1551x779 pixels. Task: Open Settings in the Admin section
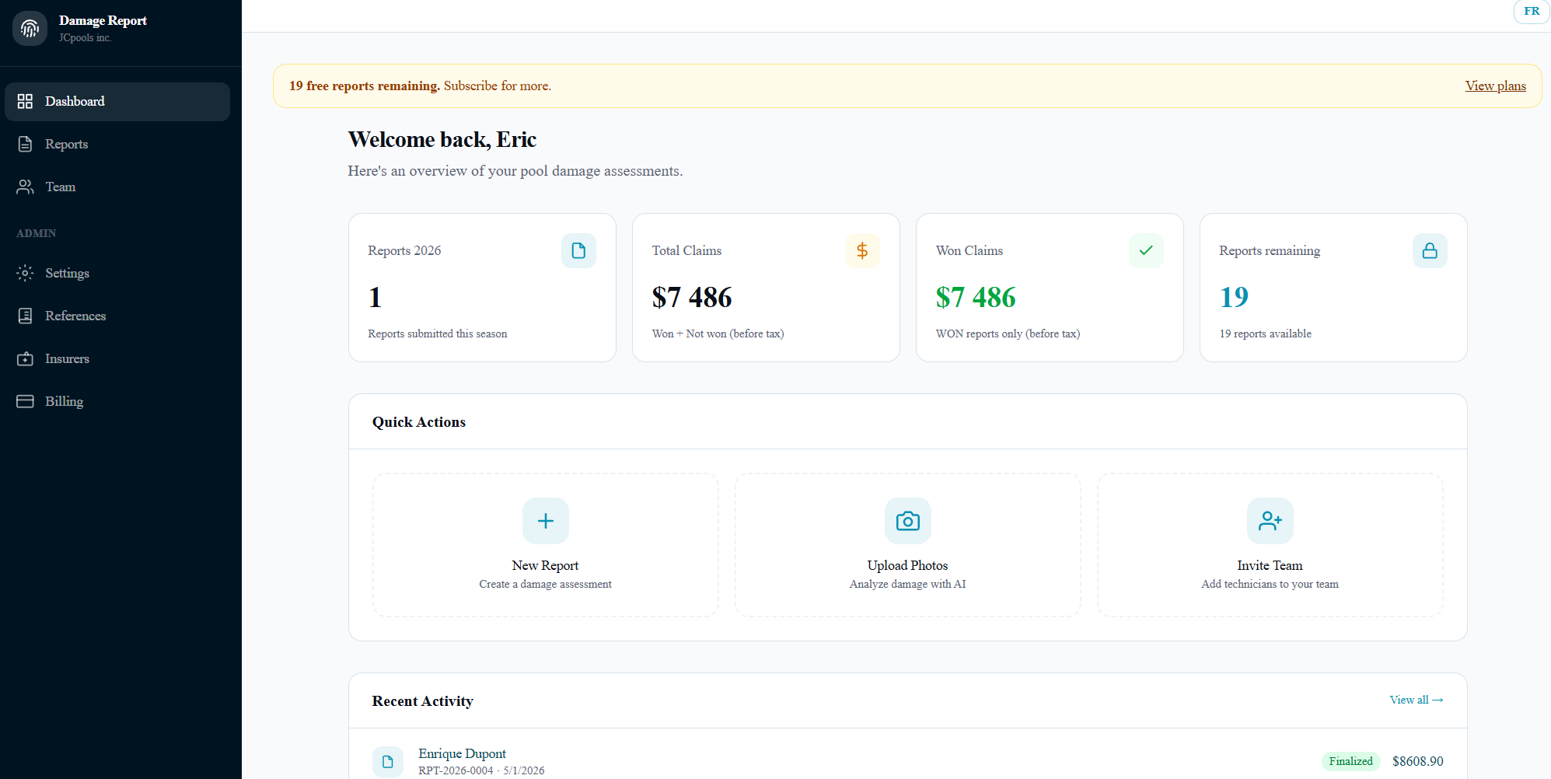[x=117, y=274]
